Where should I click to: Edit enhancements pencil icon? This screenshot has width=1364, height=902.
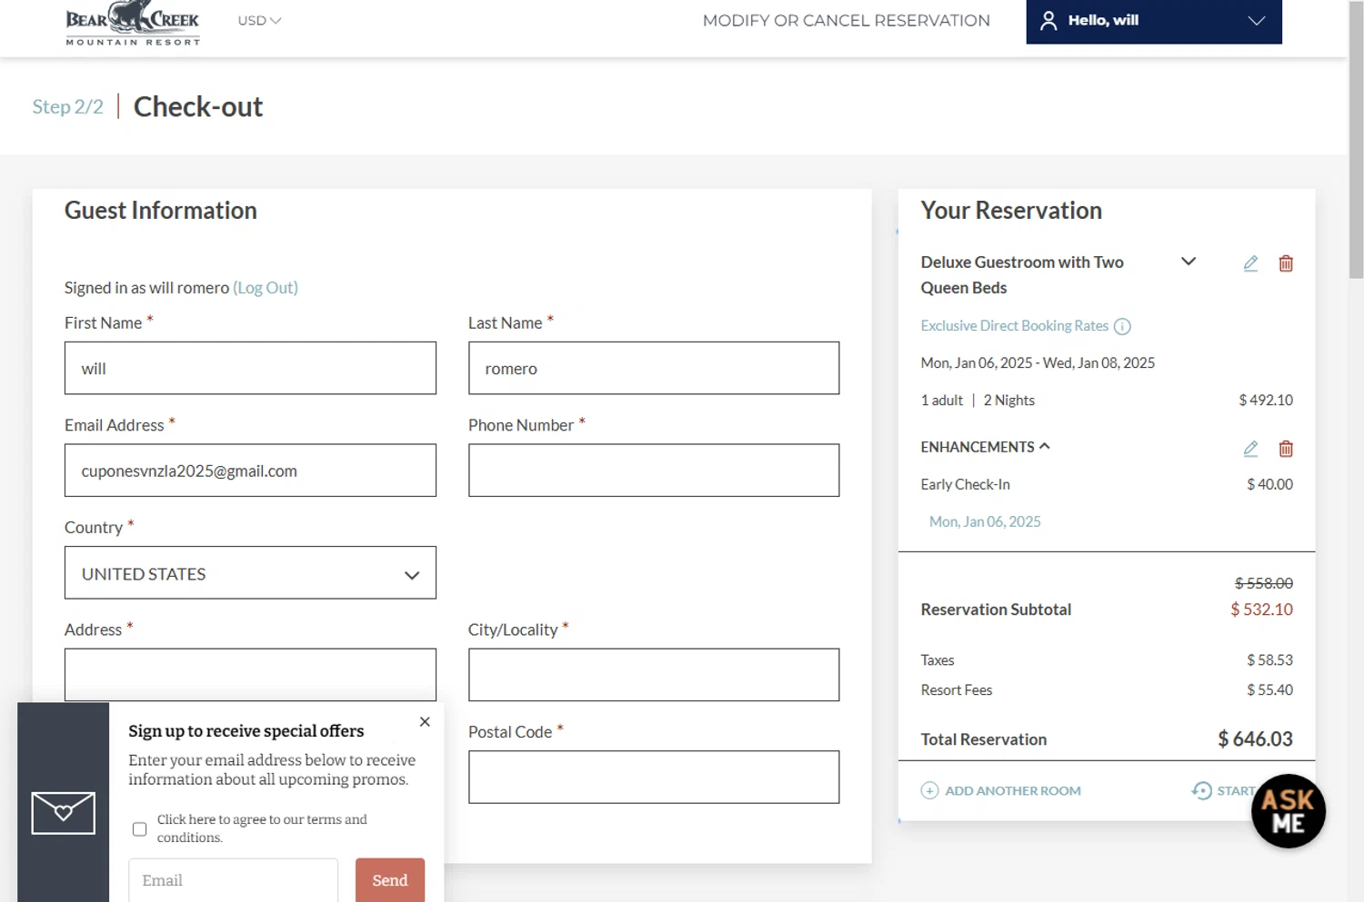click(1250, 449)
